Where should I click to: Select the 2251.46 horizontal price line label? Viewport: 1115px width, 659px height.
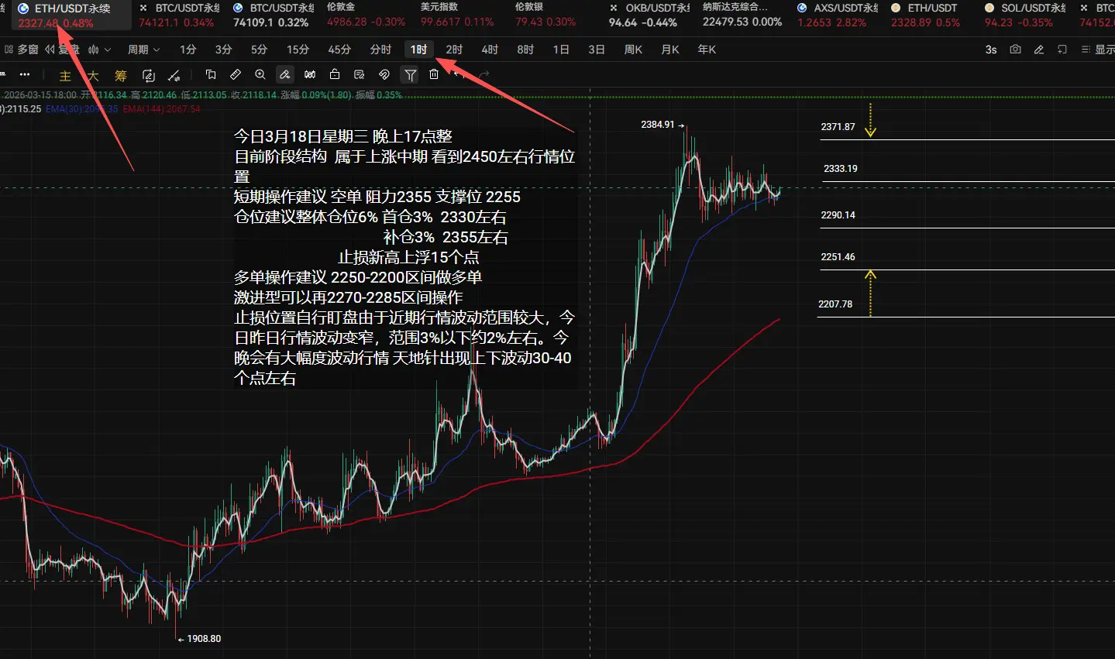[x=838, y=257]
